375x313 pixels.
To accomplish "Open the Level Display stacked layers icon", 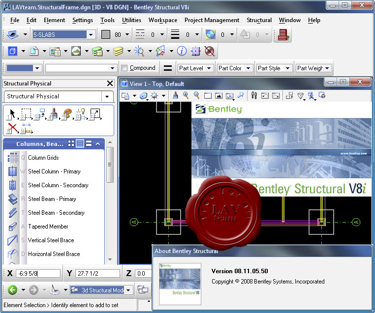I will pos(118,51).
